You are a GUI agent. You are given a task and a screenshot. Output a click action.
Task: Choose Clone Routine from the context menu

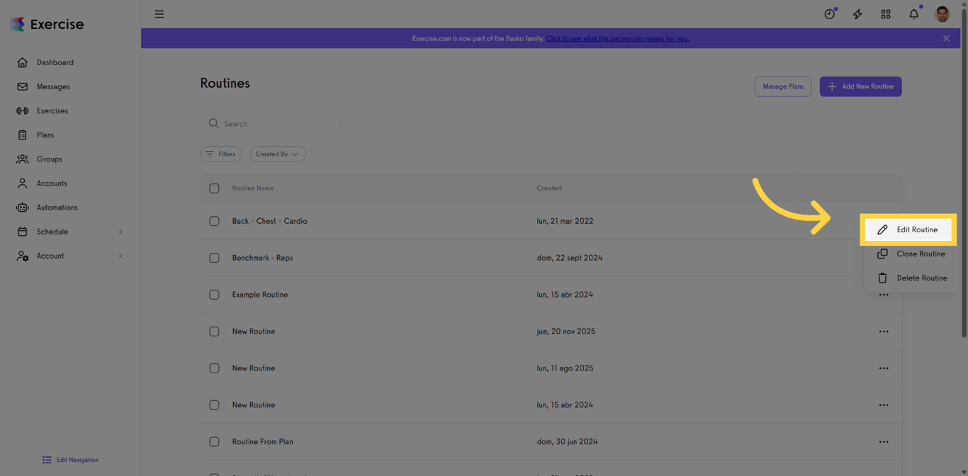point(923,254)
